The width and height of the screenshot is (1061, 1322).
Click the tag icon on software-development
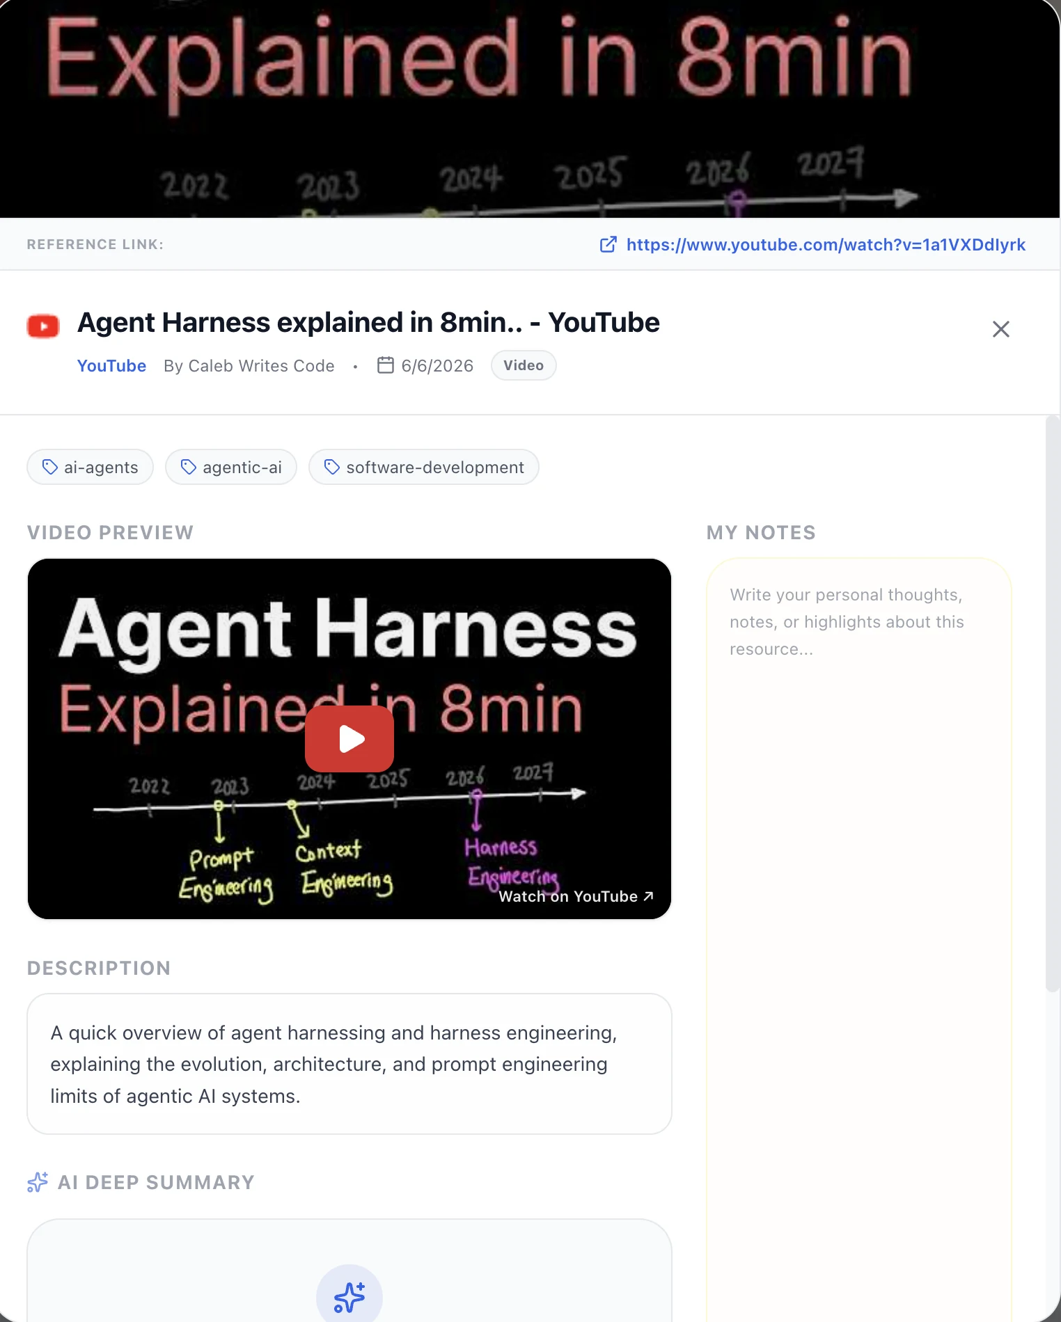[332, 467]
